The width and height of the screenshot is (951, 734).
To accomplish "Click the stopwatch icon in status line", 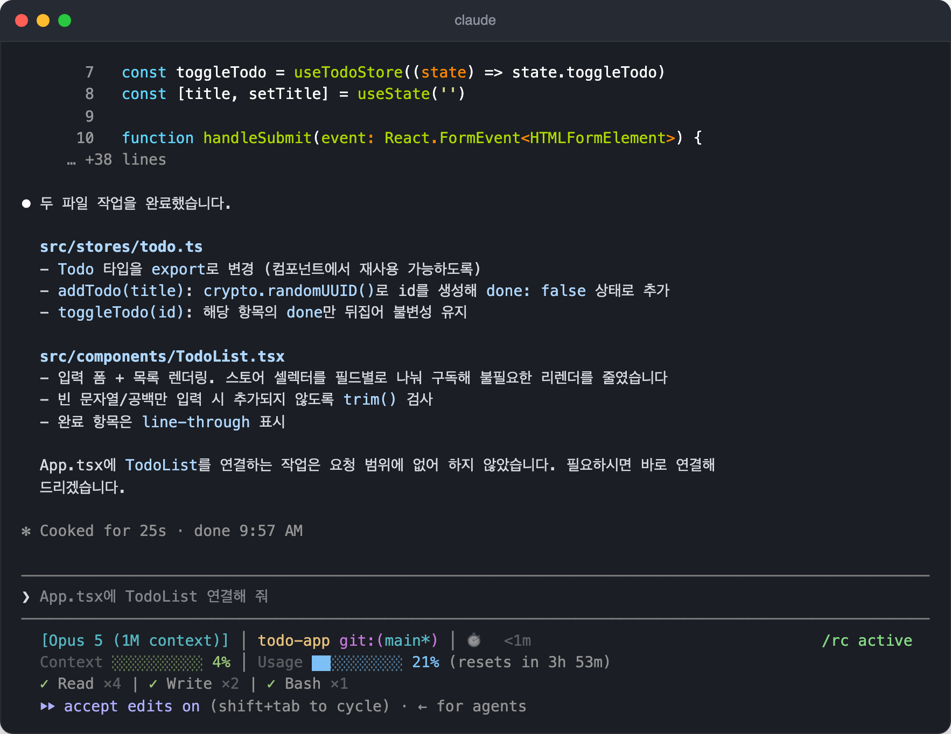I will point(474,640).
